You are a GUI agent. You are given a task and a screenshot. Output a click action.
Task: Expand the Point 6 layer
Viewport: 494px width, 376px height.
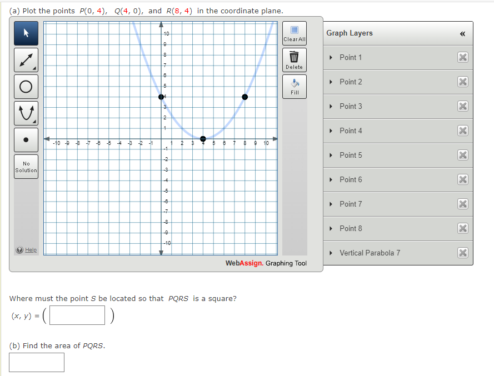point(331,179)
